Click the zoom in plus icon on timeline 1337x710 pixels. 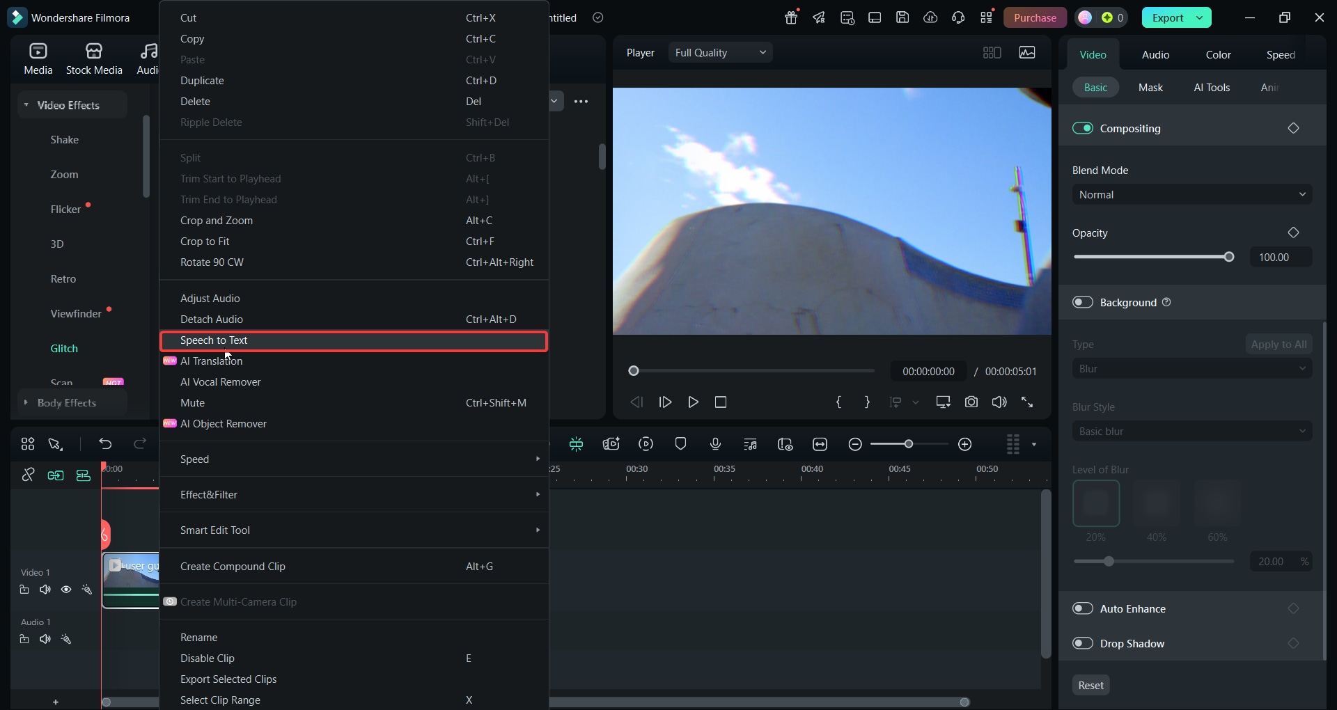pyautogui.click(x=965, y=444)
